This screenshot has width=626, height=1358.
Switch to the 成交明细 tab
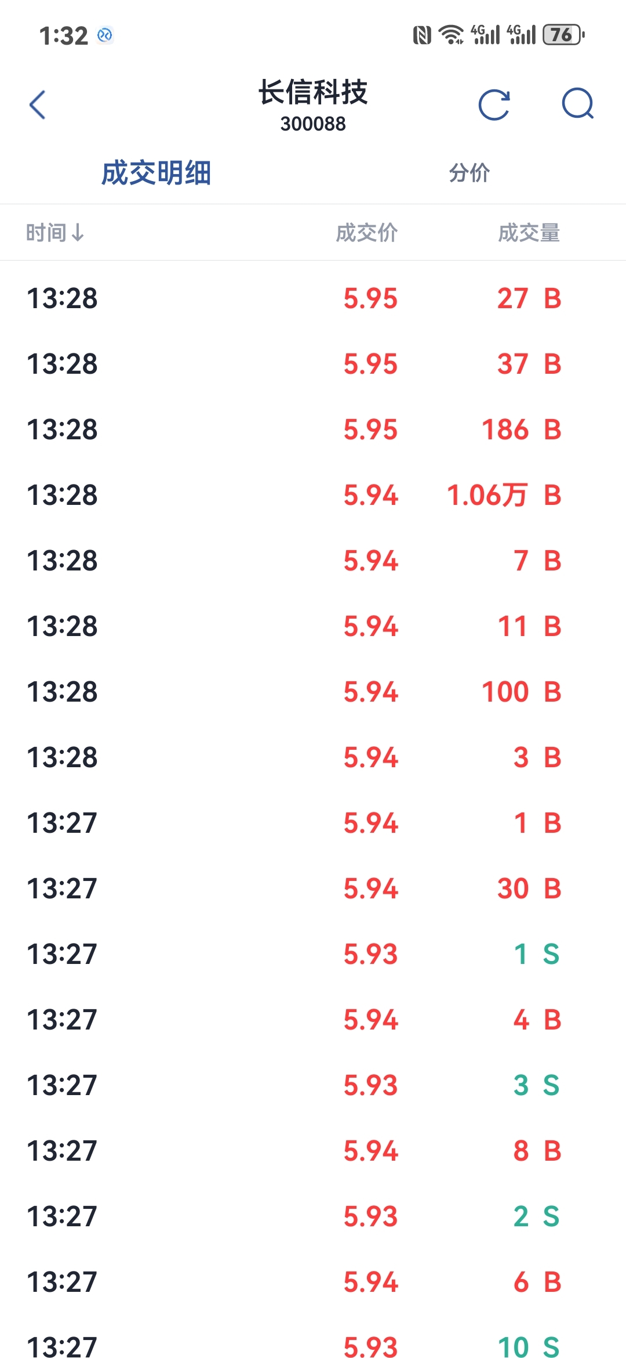[156, 173]
